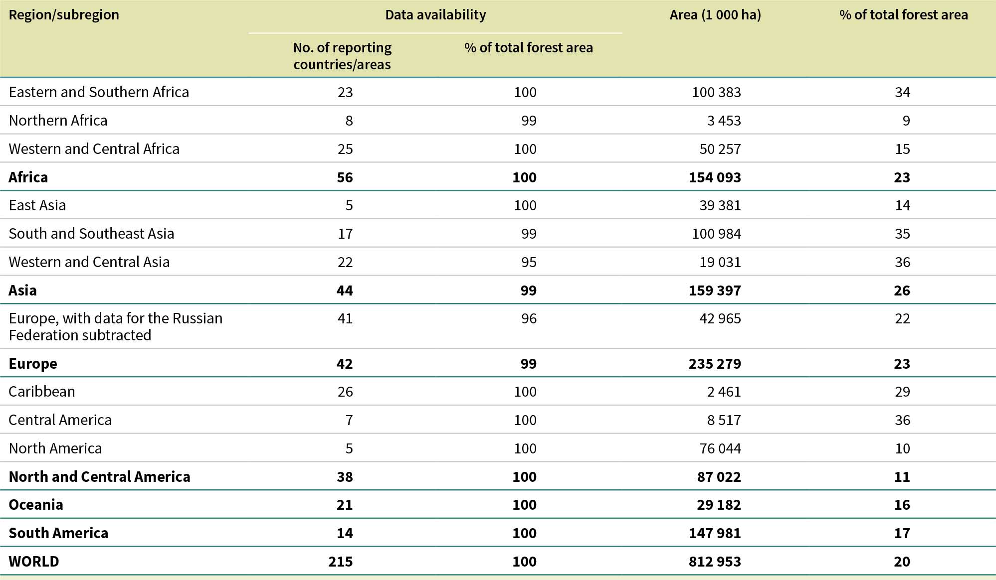Click the Northern Africa row label
This screenshot has height=580, width=996.
point(58,121)
